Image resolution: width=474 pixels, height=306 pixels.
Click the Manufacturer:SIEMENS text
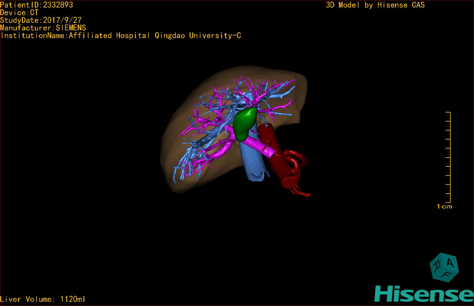pos(43,28)
